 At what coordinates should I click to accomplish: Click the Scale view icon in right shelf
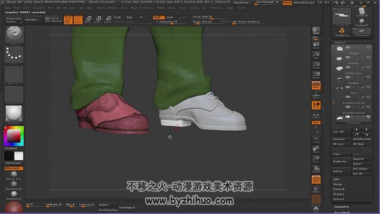(x=316, y=160)
